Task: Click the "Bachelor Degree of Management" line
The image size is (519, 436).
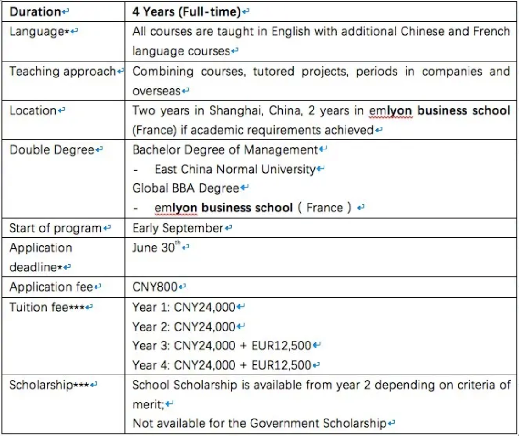Action: (225, 150)
